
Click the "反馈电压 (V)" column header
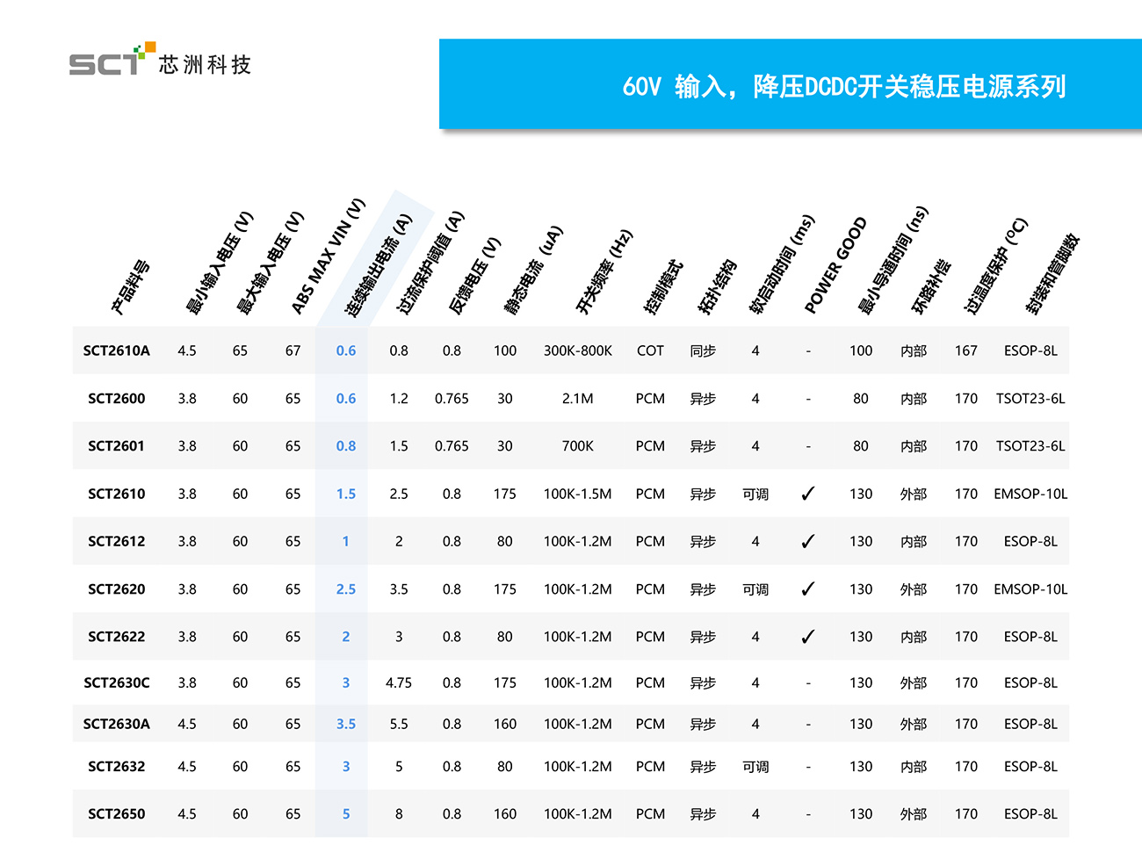[x=474, y=275]
